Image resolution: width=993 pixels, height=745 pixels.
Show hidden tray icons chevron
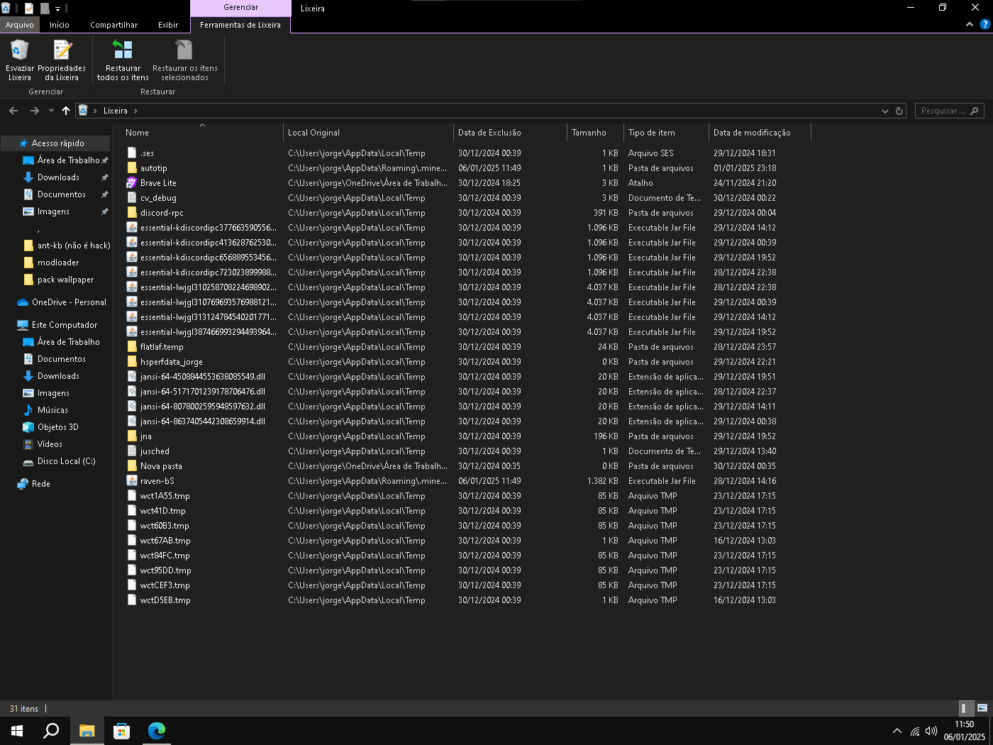tap(897, 731)
